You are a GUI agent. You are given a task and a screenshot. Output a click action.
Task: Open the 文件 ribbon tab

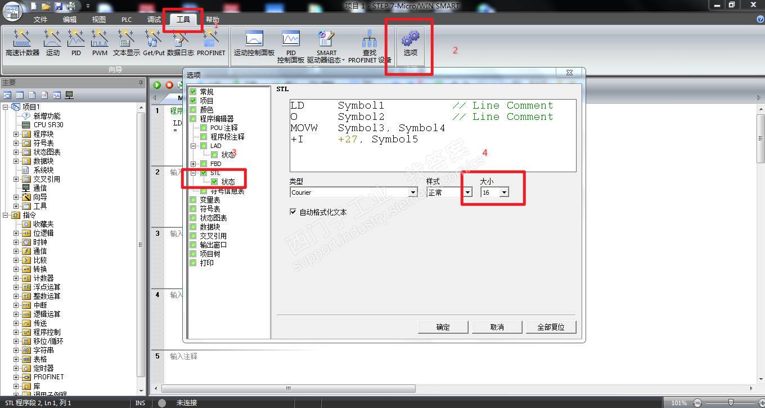(x=40, y=19)
